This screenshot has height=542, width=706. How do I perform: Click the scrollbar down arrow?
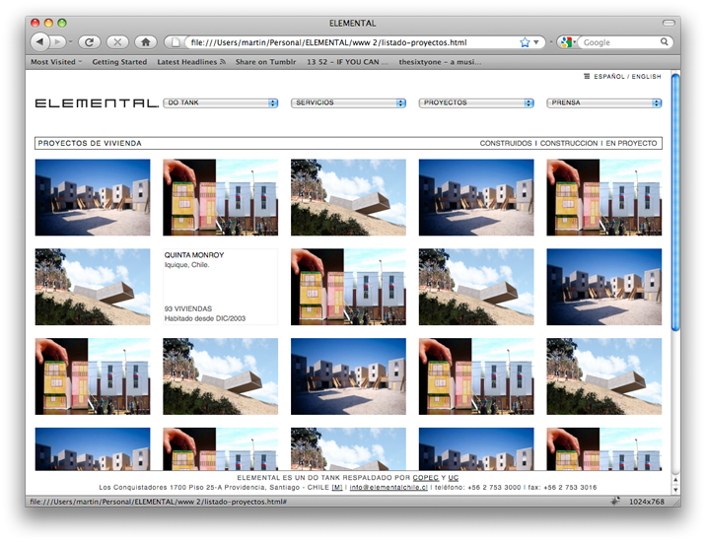674,490
